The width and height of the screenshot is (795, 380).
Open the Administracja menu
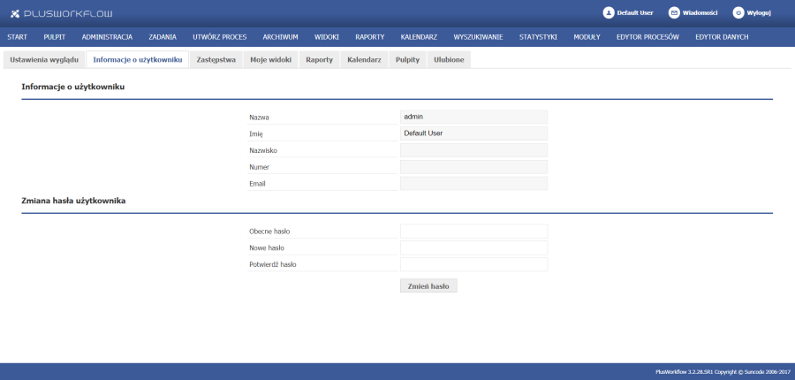[107, 37]
